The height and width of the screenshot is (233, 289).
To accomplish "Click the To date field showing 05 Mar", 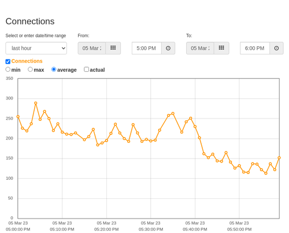I will tap(200, 48).
